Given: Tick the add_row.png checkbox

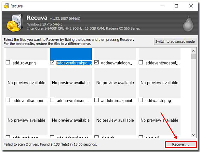Looking at the screenshot, I should [8, 62].
